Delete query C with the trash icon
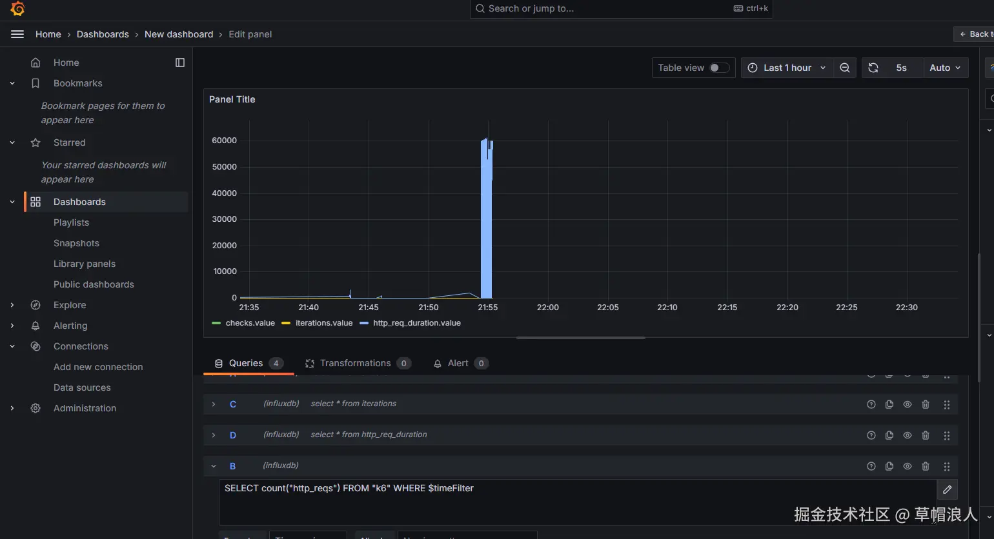994x539 pixels. (x=926, y=404)
